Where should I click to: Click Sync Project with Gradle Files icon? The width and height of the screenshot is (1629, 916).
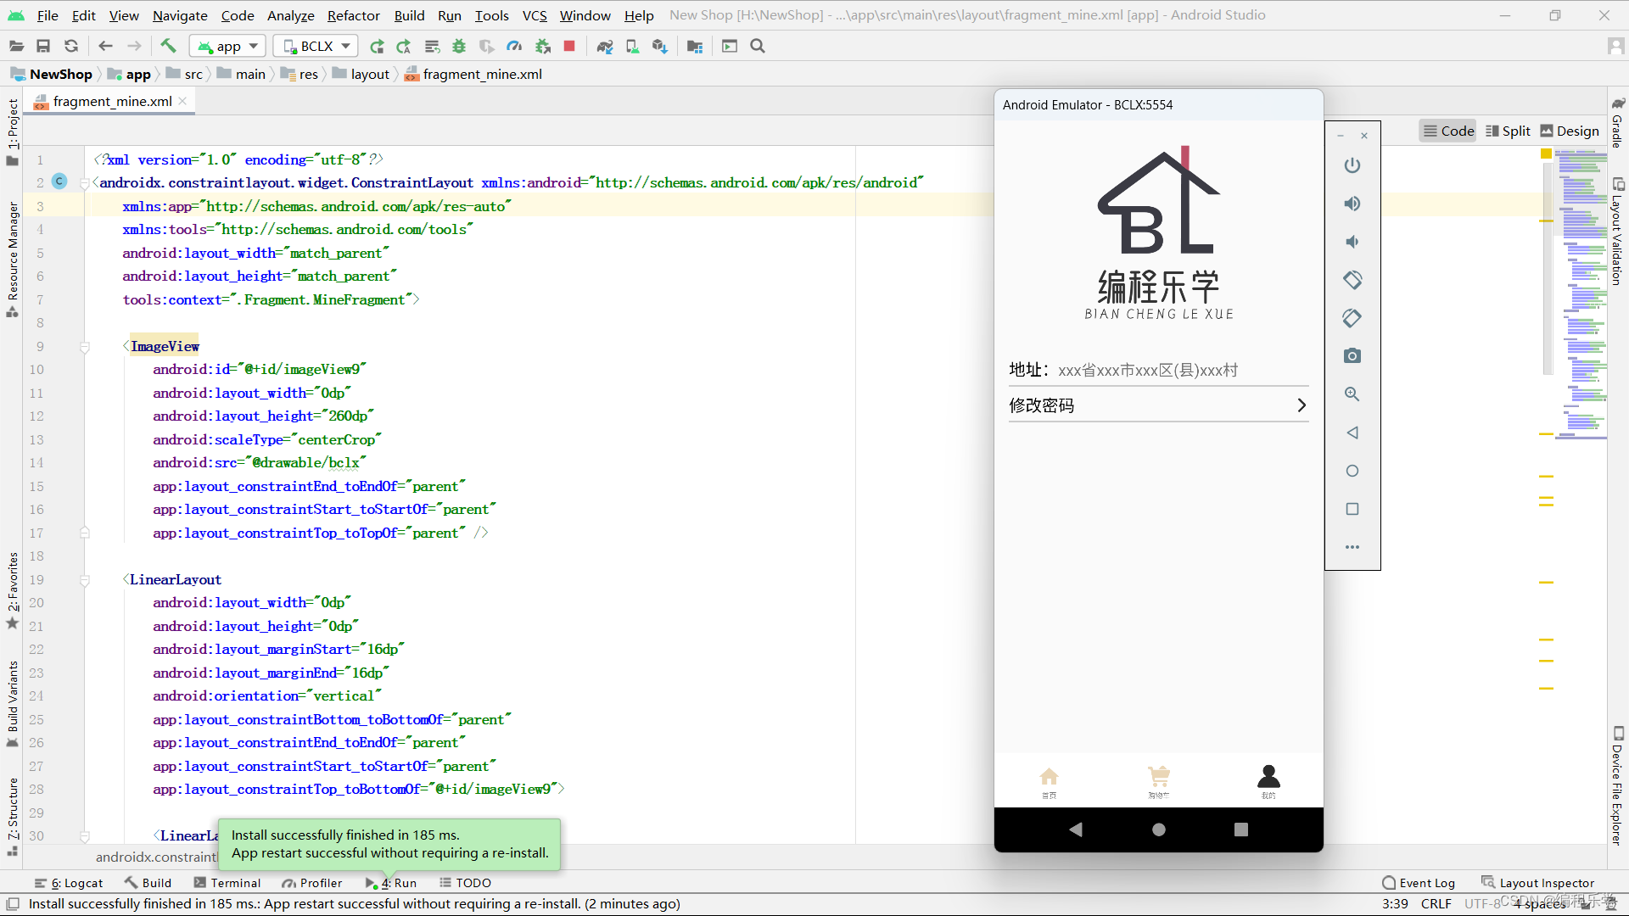(x=604, y=46)
